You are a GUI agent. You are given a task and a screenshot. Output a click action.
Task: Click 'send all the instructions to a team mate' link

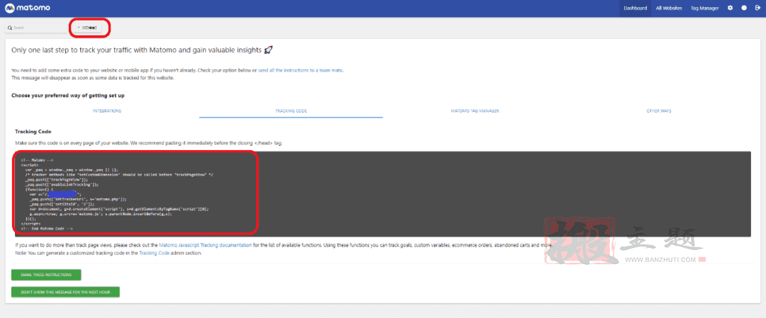coord(301,70)
